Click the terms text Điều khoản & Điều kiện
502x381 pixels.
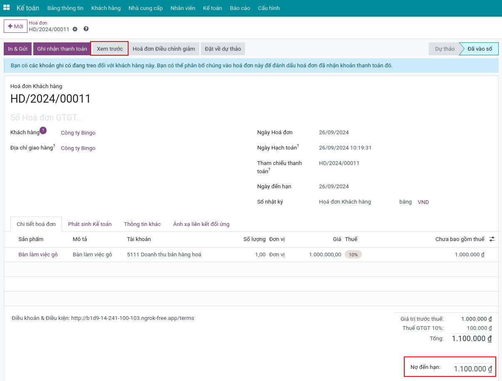(103, 318)
